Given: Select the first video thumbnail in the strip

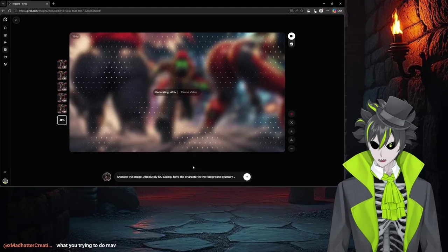Looking at the screenshot, I should coord(62,64).
